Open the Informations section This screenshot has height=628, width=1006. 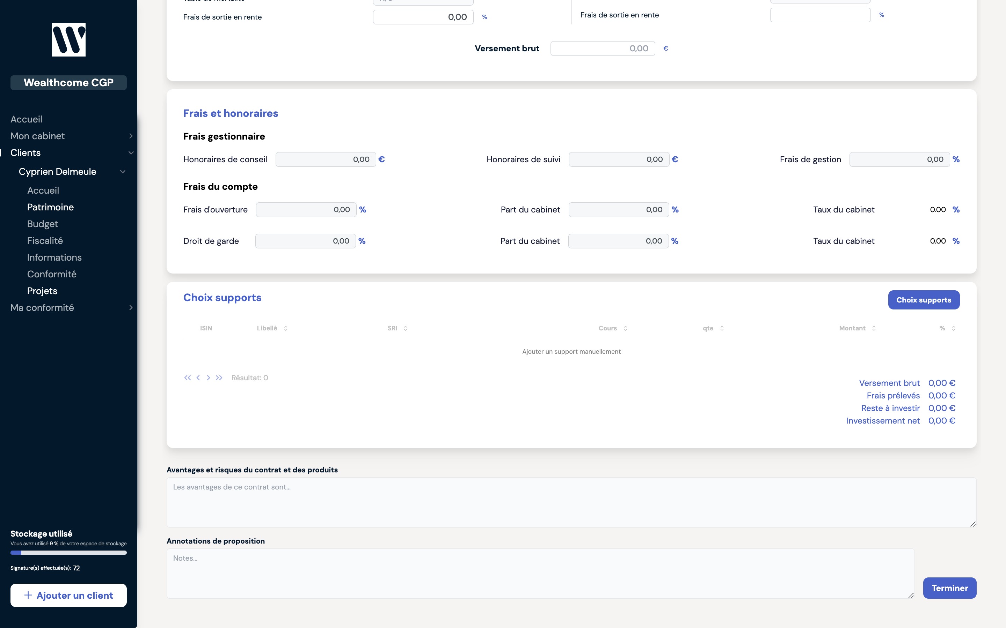(x=54, y=257)
